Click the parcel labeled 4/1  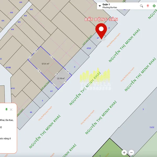point(51,91)
